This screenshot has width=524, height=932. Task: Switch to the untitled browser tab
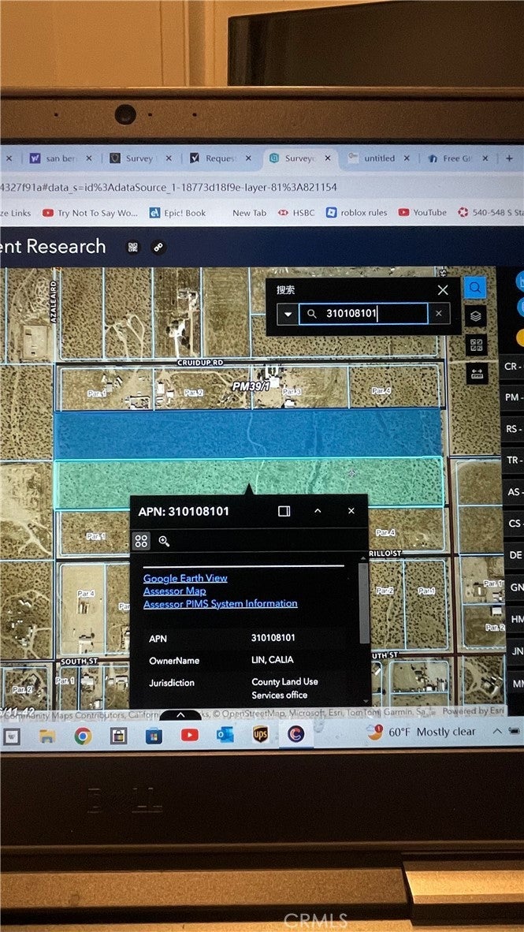378,158
